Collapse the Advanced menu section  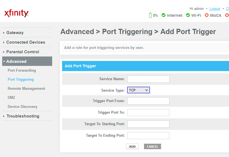16,61
